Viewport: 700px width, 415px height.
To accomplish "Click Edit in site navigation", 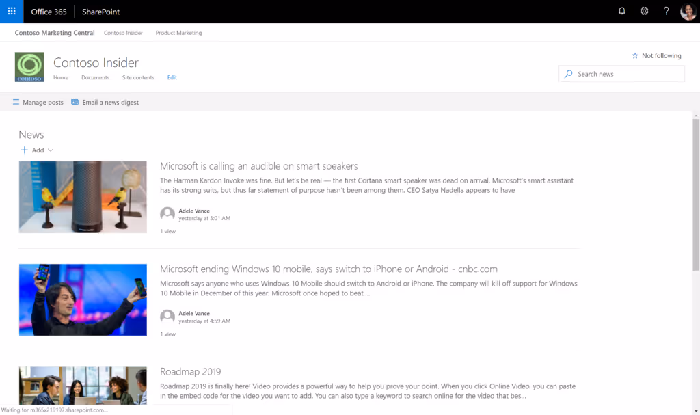I will tap(172, 77).
